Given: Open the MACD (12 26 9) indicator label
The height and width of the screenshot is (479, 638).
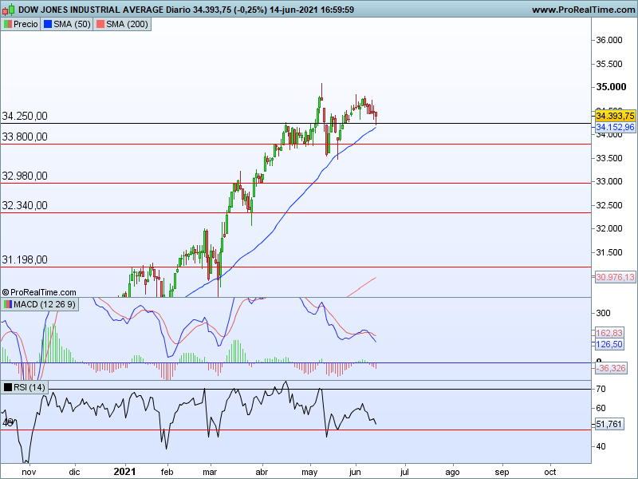Looking at the screenshot, I should (40, 304).
